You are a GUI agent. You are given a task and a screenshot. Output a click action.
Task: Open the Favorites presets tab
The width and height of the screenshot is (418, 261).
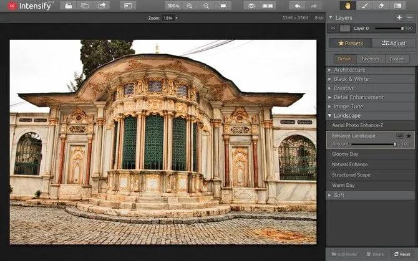click(x=371, y=59)
